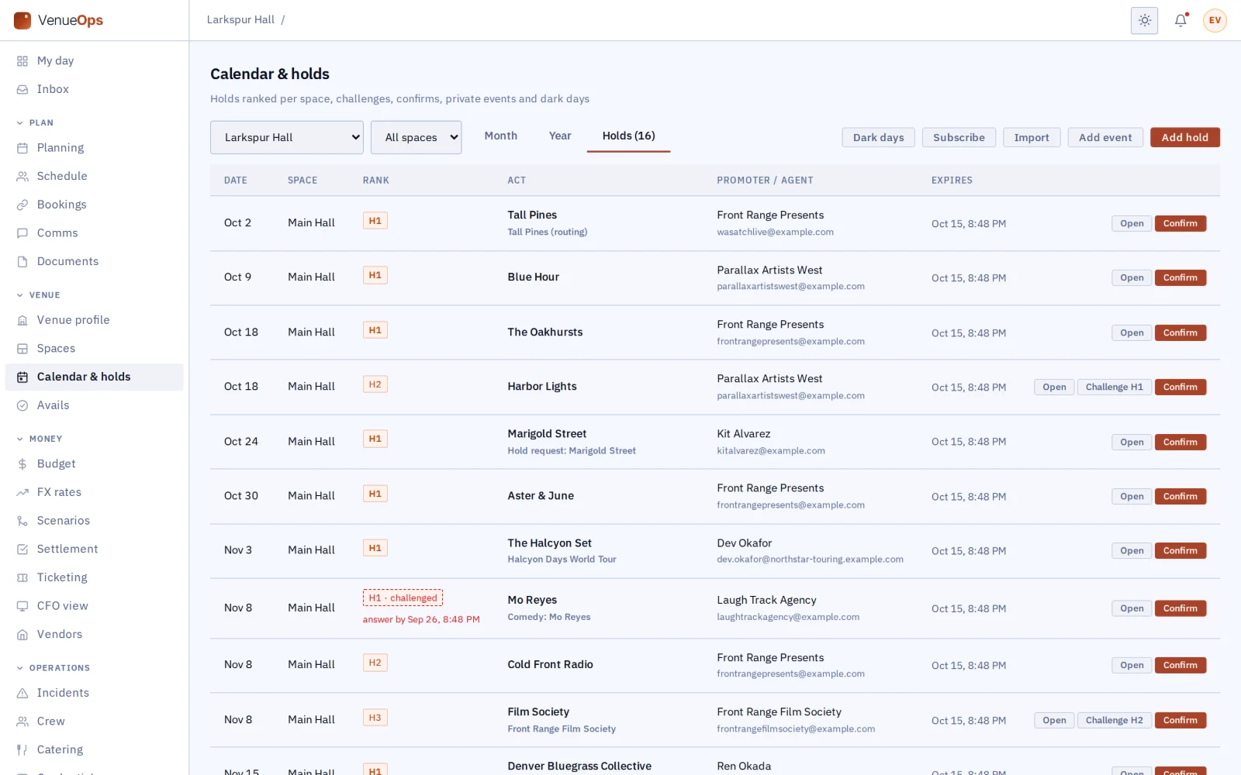Open the All spaces dropdown
The width and height of the screenshot is (1241, 775).
pyautogui.click(x=416, y=137)
